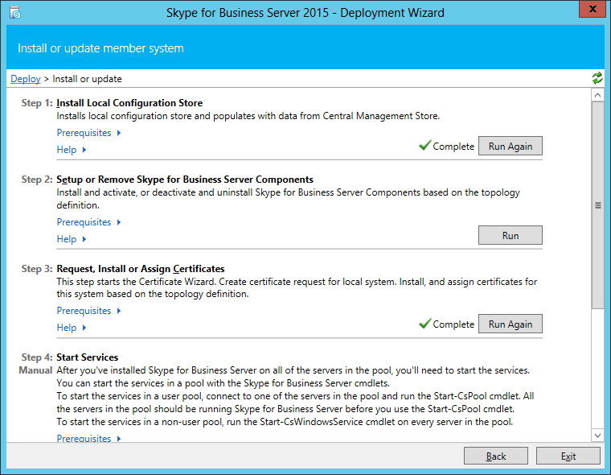Click Step 3 green Complete checkmark
The width and height of the screenshot is (611, 475).
click(x=424, y=323)
